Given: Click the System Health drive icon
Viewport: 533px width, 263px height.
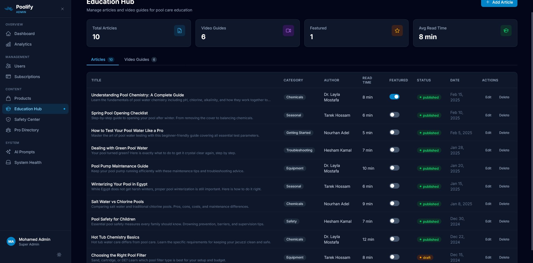Looking at the screenshot, I should coord(8,162).
